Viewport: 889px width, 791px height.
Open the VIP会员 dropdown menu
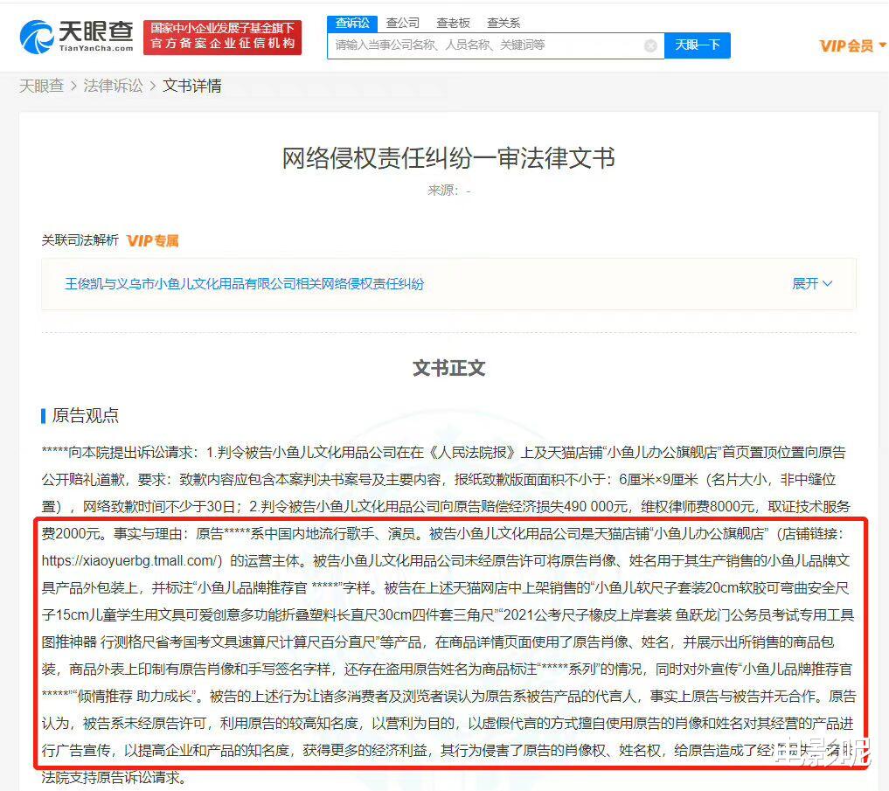852,45
